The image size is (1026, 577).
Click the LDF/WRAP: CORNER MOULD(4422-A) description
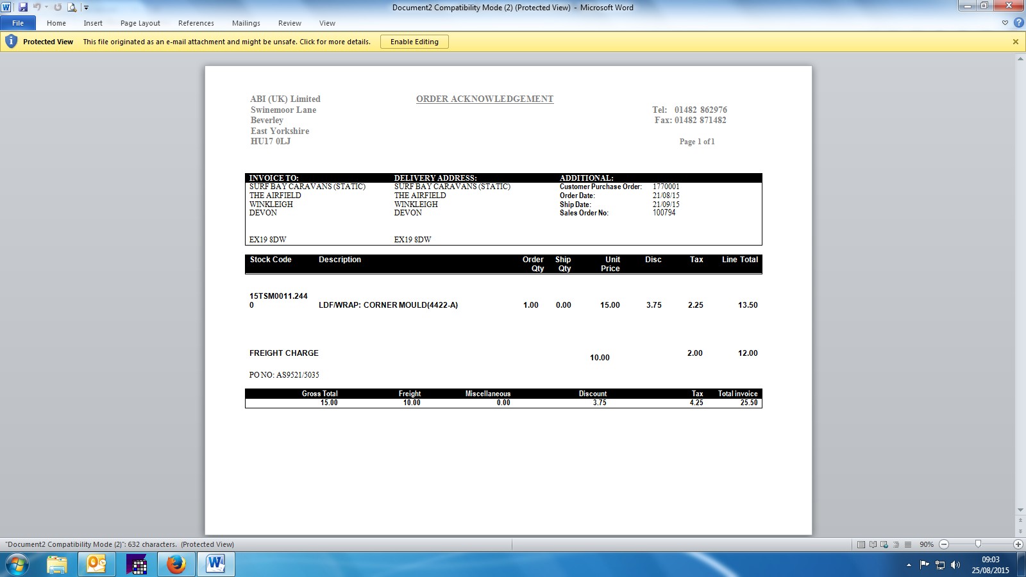coord(389,305)
